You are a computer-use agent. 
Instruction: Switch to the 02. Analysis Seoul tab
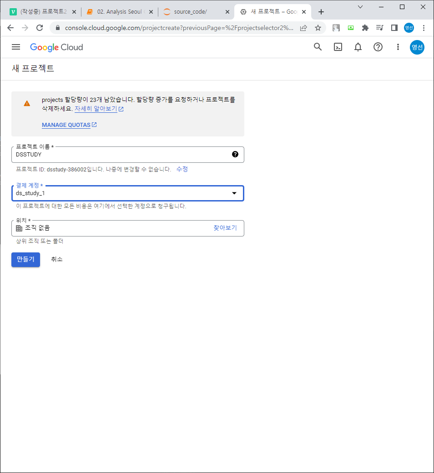coord(119,12)
